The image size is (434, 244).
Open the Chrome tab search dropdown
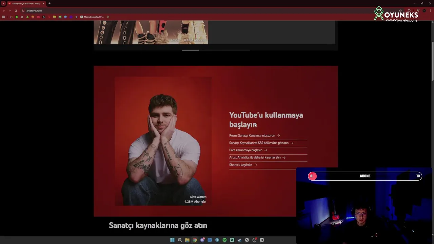(3, 3)
